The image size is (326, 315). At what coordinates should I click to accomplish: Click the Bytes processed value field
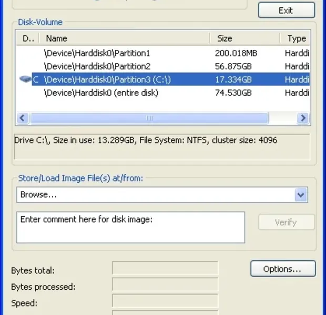click(x=165, y=284)
